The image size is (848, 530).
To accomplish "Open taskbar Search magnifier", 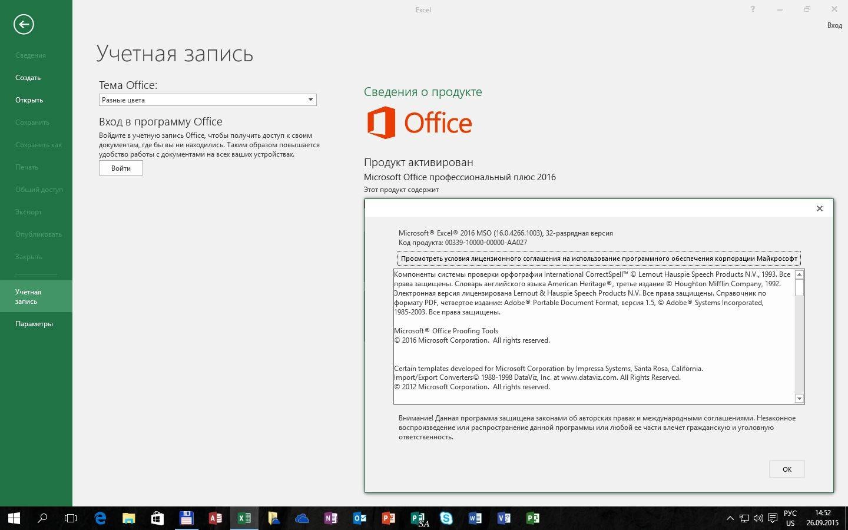I will click(42, 518).
